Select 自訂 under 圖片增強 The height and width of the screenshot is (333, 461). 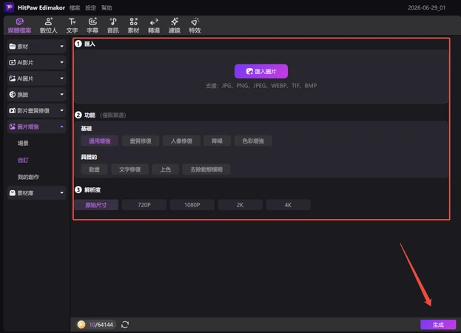click(23, 160)
